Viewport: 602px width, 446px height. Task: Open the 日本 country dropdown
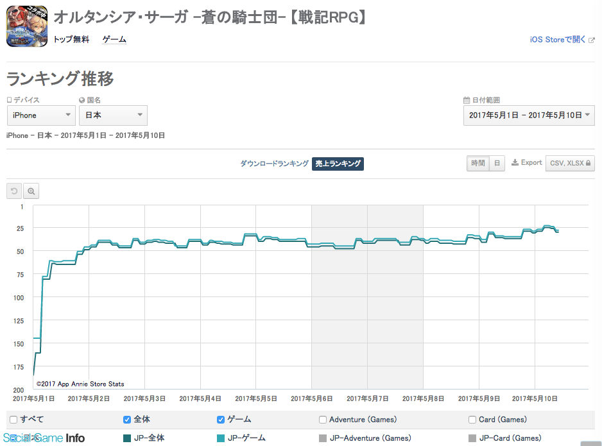click(x=113, y=116)
